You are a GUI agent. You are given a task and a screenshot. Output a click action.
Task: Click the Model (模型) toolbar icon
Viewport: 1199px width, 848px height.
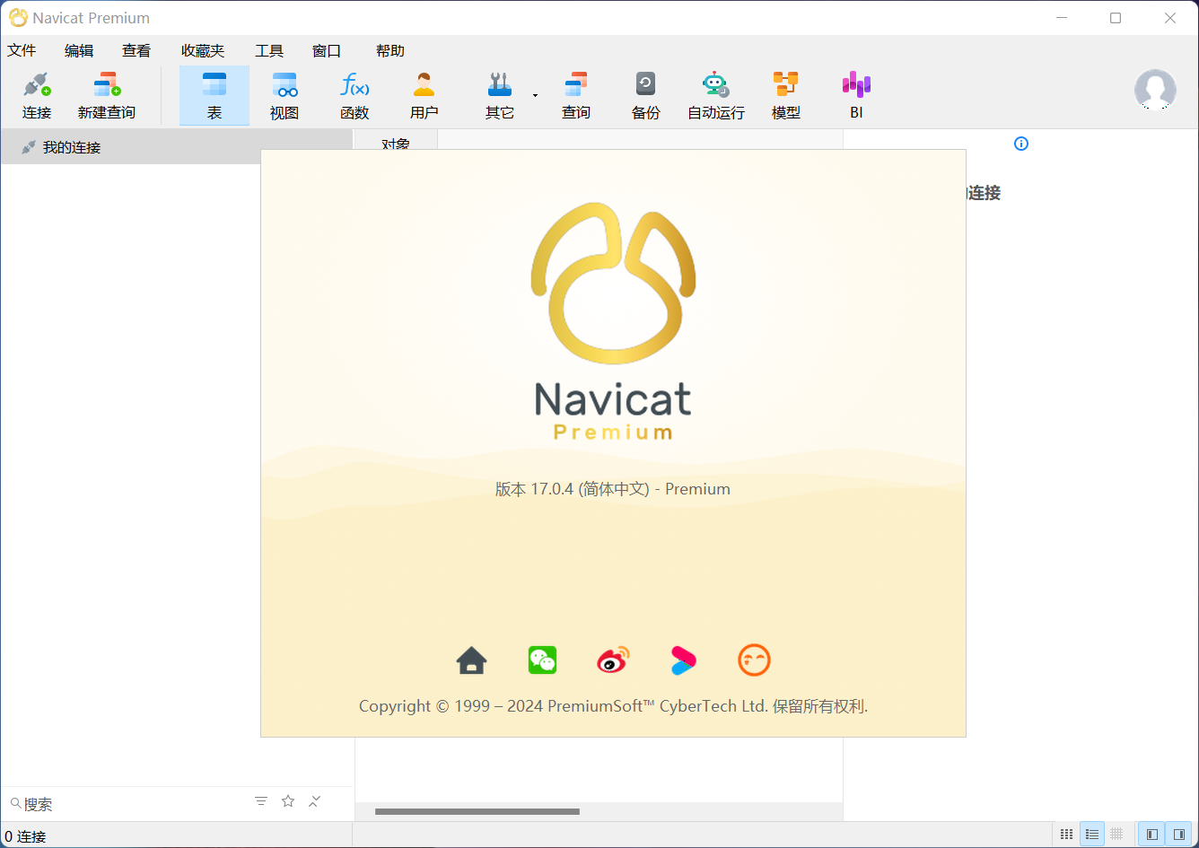[x=786, y=96]
